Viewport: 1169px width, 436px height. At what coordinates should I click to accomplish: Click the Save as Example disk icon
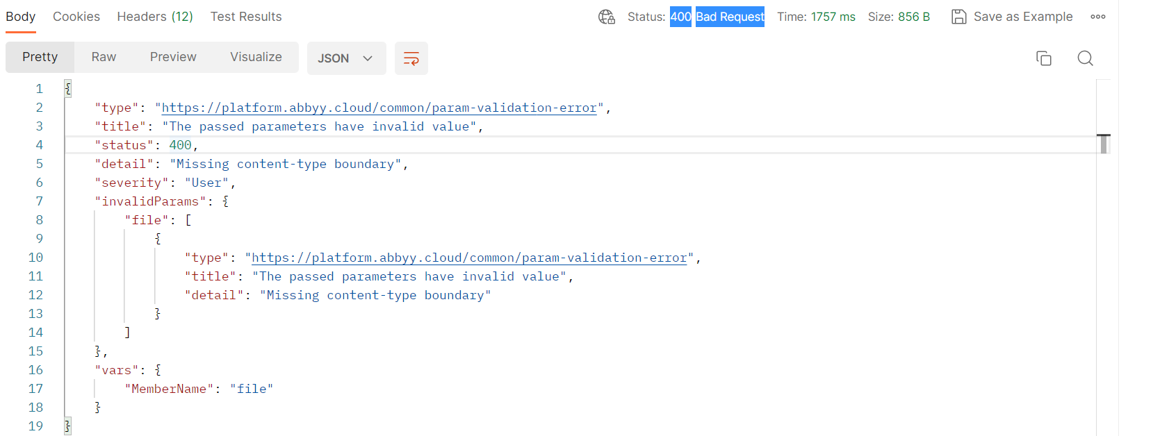tap(958, 17)
